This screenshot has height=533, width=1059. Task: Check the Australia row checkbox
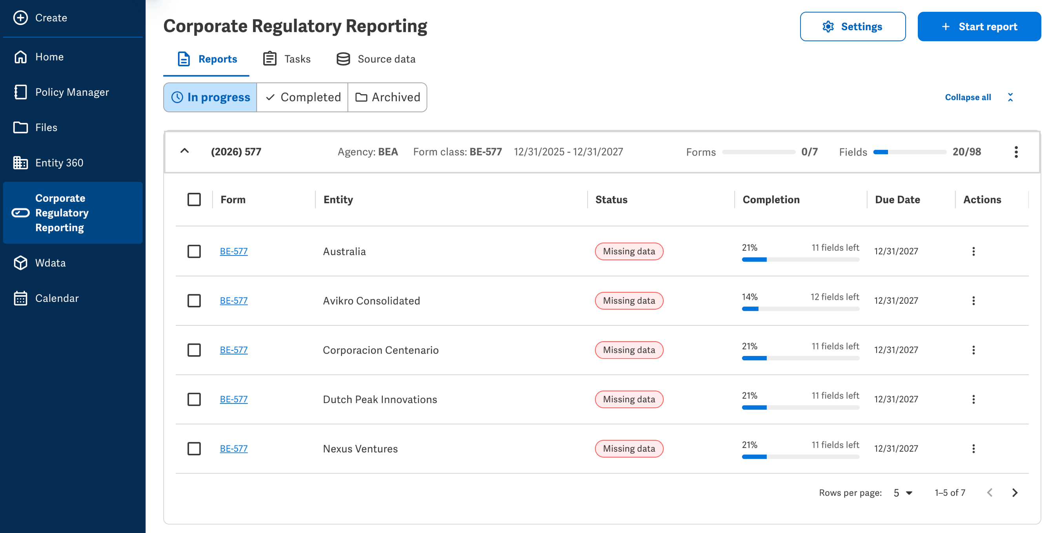[x=194, y=251]
